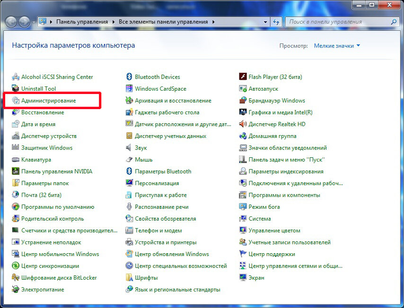The width and height of the screenshot is (404, 308).
Task: Open the Клавиатура keyboard icon
Action: coord(16,160)
